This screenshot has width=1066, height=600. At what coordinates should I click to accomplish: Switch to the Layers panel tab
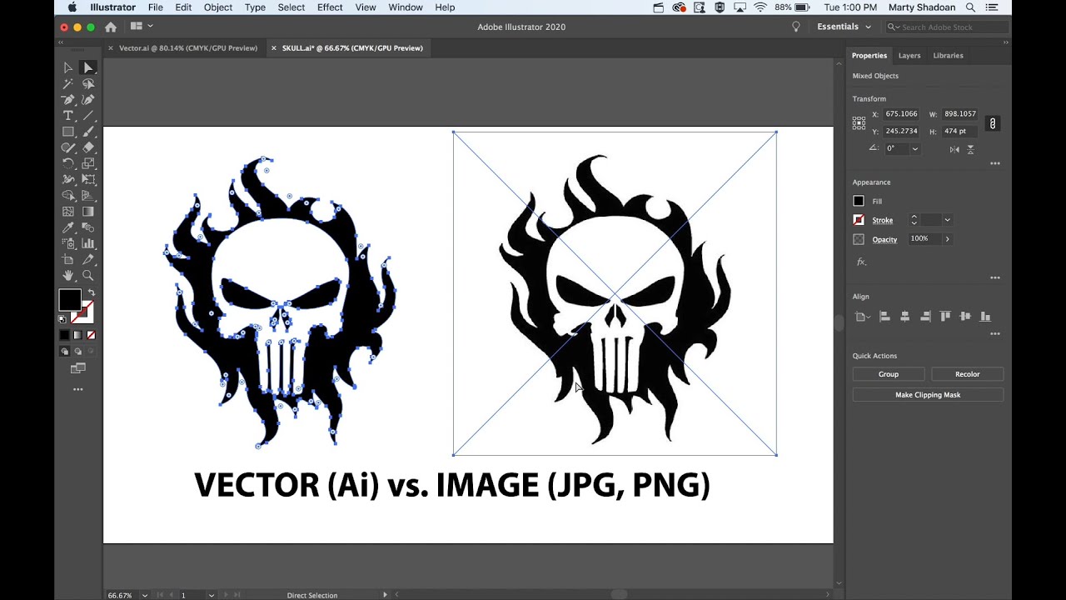pos(909,56)
